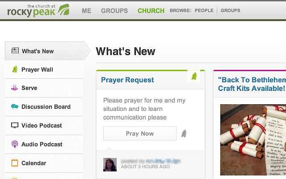Click the Prayer Wall praying hands icon
This screenshot has width=286, height=179.
[x=15, y=69]
